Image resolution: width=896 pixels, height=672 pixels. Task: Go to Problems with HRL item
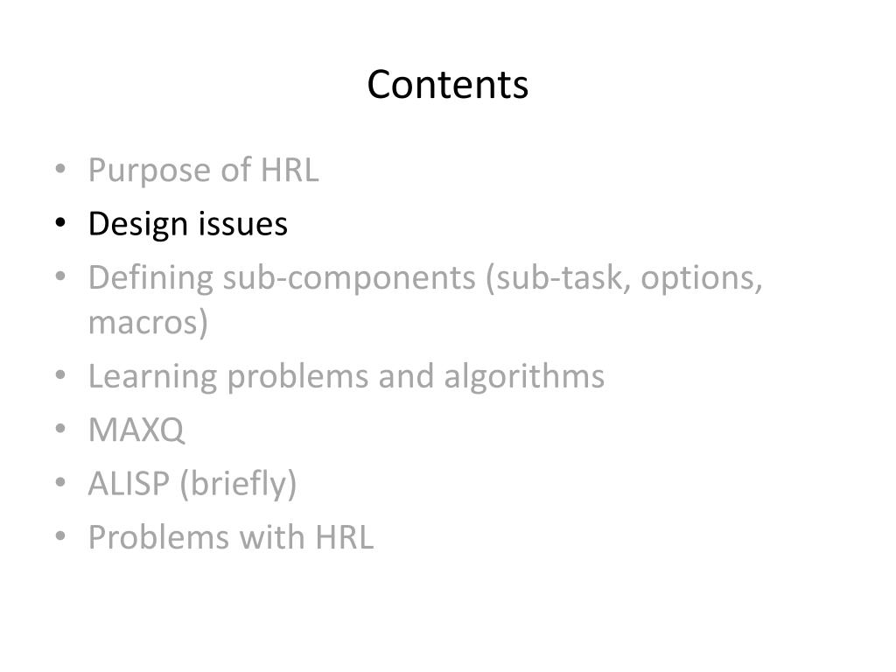pyautogui.click(x=230, y=536)
